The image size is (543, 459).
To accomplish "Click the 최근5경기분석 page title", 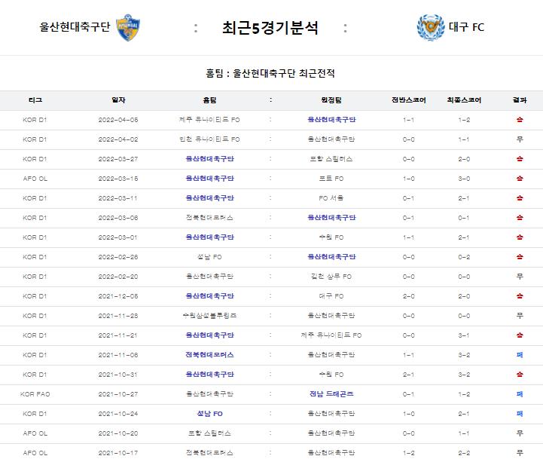I will [x=270, y=27].
